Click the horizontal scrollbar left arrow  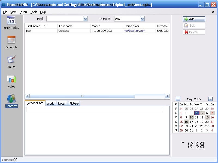[x=27, y=96]
